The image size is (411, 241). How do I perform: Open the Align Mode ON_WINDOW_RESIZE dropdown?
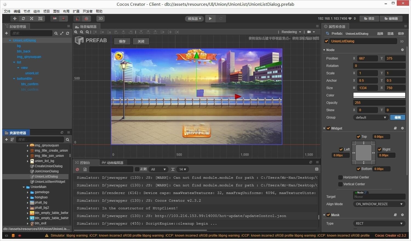(x=379, y=204)
